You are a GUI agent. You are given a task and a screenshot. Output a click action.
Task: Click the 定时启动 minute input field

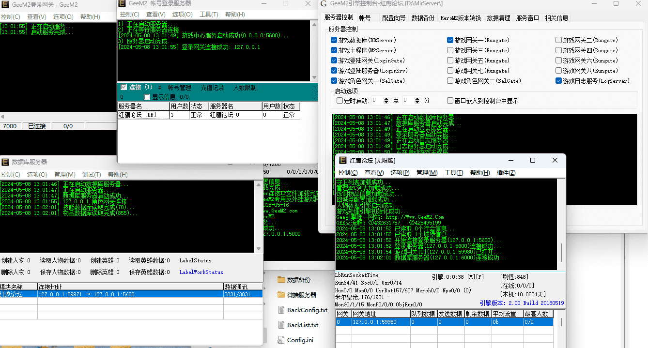(409, 101)
